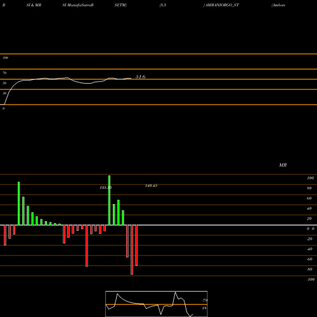Click the MR panel title label

pyautogui.click(x=283, y=165)
